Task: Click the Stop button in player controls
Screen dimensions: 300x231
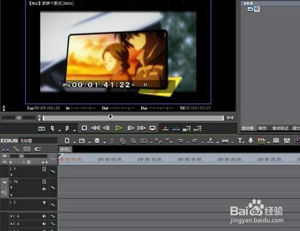Action: pyautogui.click(x=84, y=128)
